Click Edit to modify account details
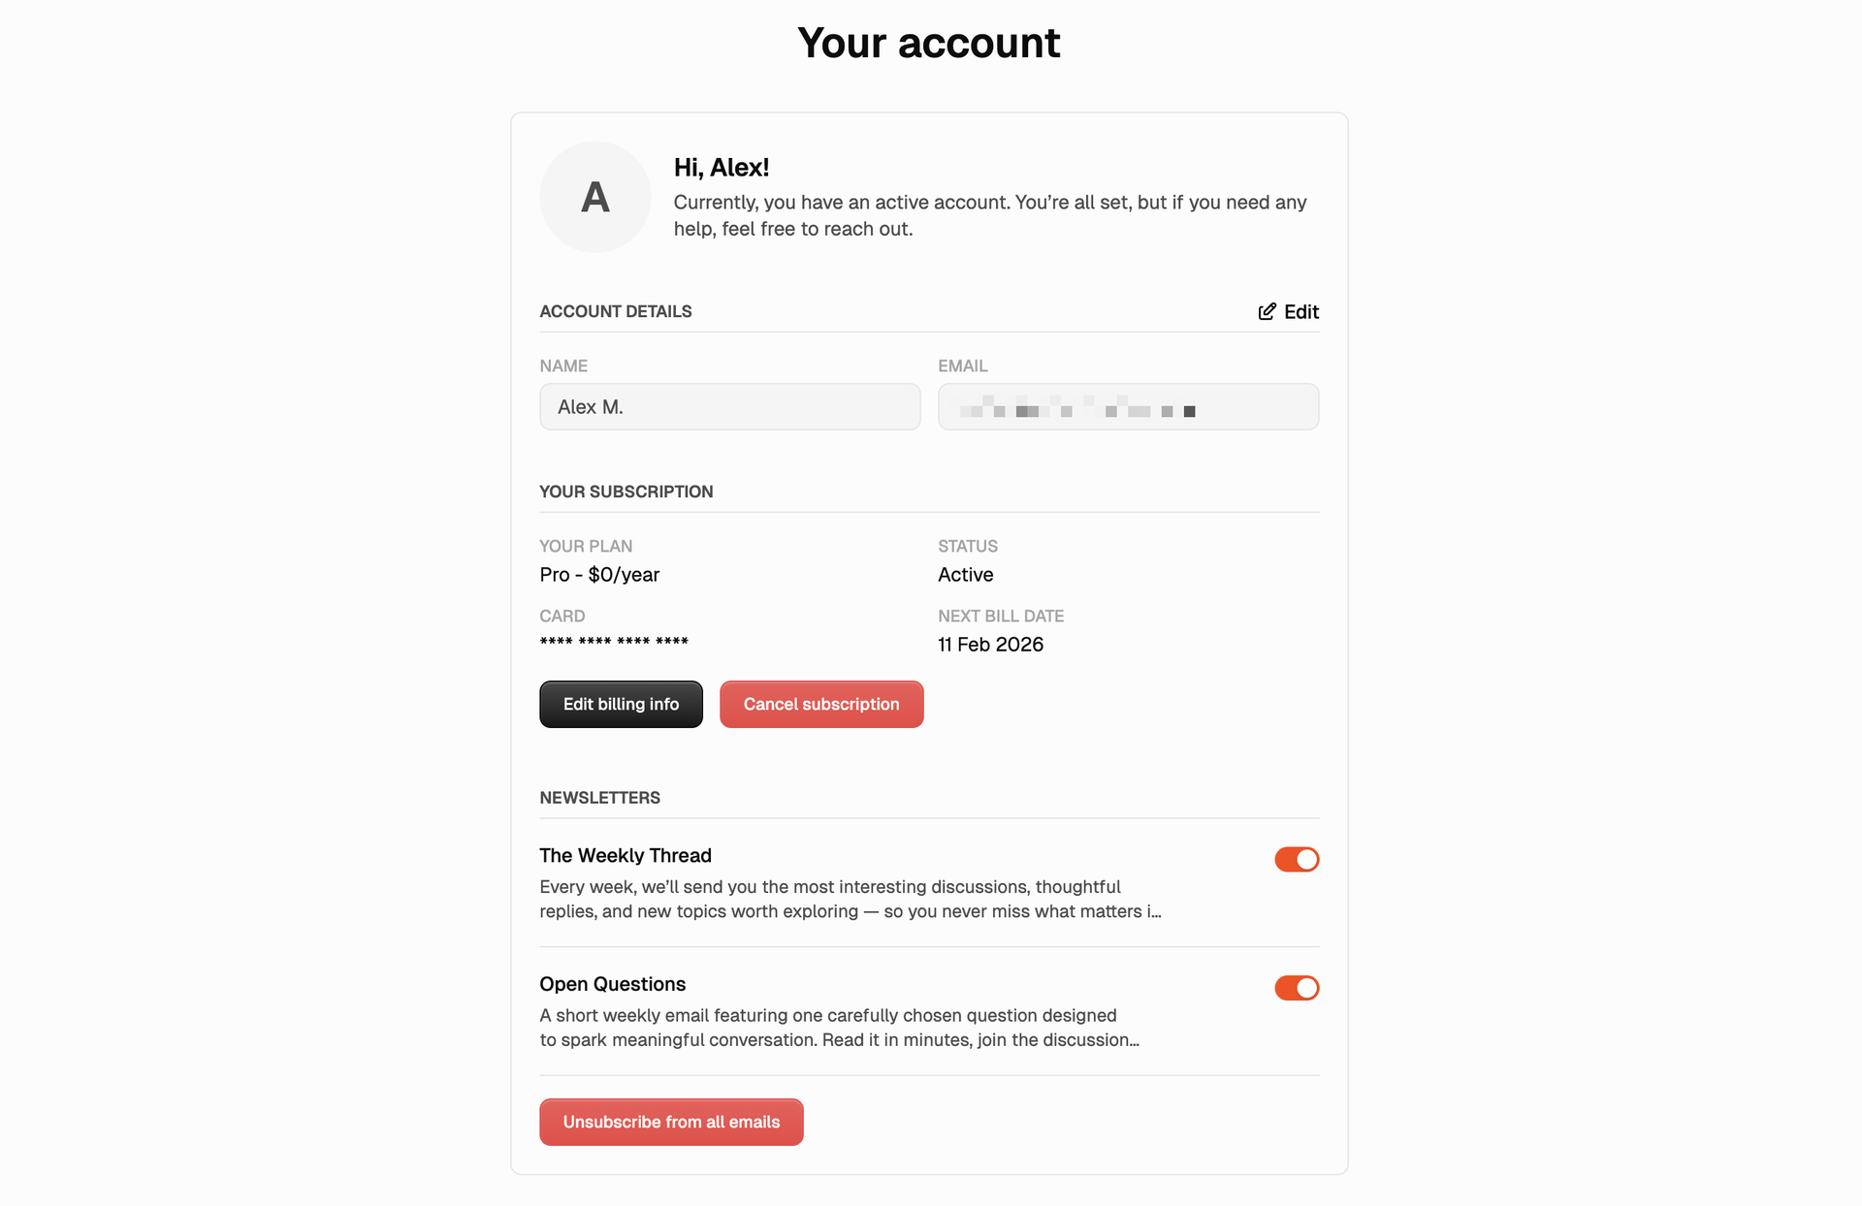The width and height of the screenshot is (1862, 1206). [1300, 311]
